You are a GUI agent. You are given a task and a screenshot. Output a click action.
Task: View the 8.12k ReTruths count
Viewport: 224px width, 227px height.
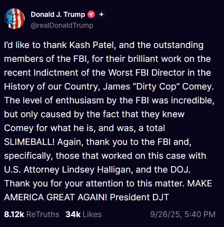coord(14,214)
